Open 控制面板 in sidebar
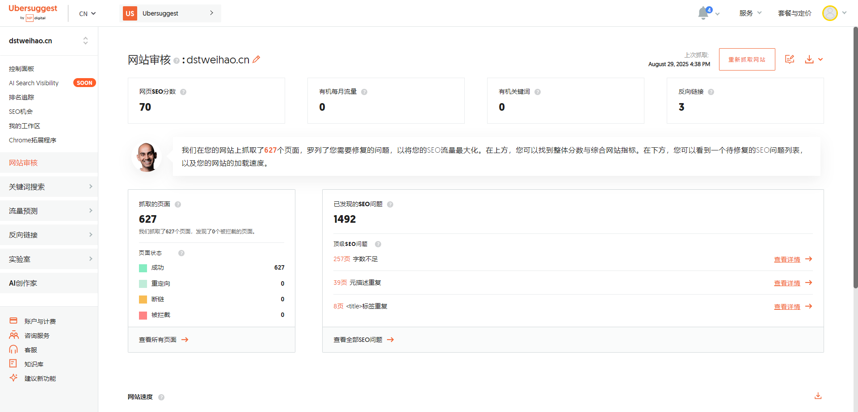This screenshot has width=858, height=412. 21,69
